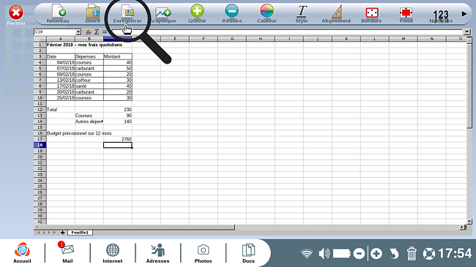The height and width of the screenshot is (267, 476).
Task: Click the Fermer close button
Action: tap(16, 16)
